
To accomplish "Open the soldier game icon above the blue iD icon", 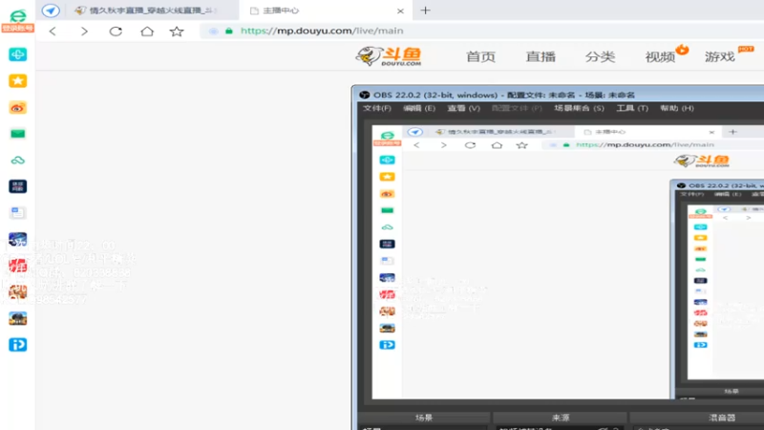I will 17,318.
